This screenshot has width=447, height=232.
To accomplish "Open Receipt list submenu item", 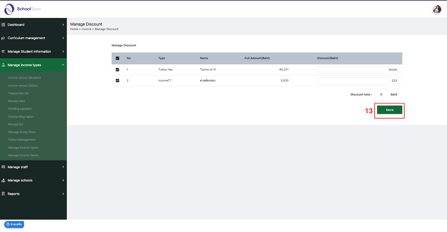I will click(x=16, y=124).
